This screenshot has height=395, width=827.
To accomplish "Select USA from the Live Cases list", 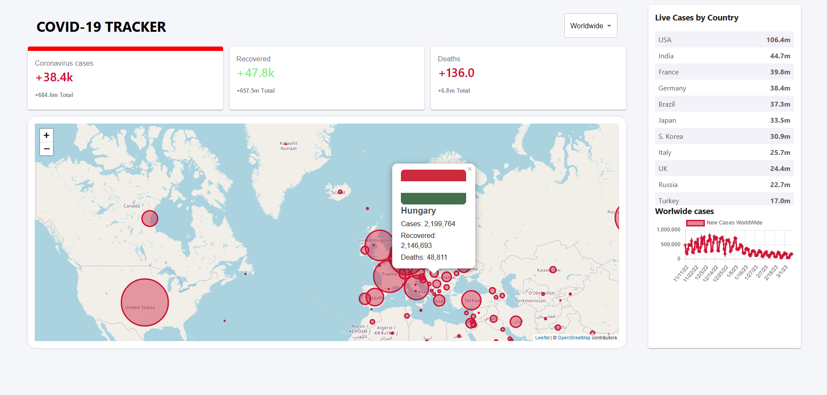I will (x=724, y=40).
